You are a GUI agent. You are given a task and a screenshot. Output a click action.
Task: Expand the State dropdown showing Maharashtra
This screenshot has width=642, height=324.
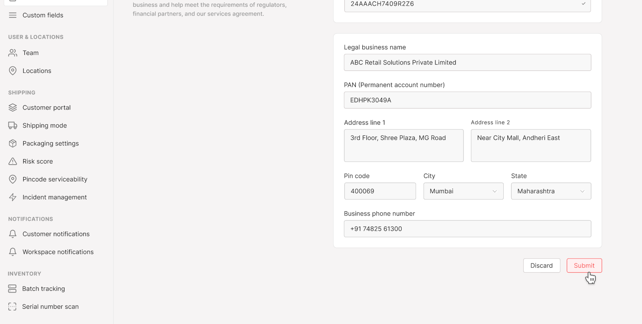[x=551, y=191]
